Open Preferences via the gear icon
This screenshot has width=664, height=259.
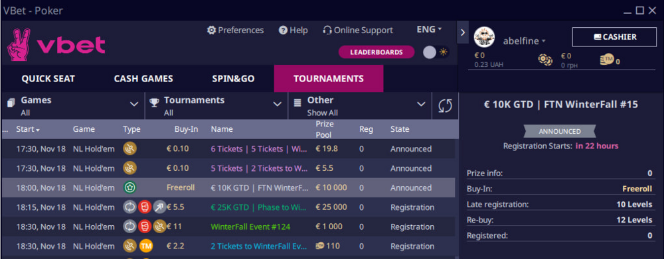click(211, 30)
